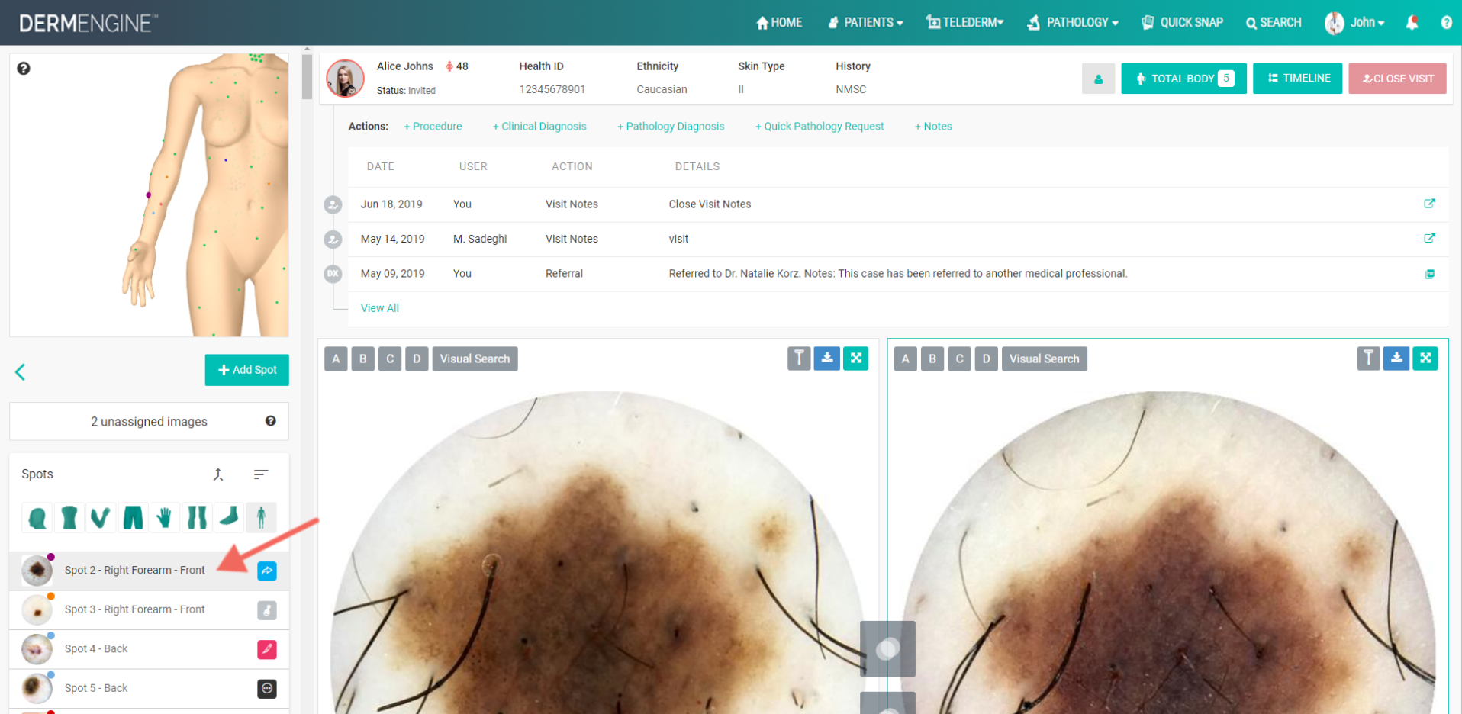The image size is (1462, 714).
Task: Filter spots by arm region icon
Action: click(x=101, y=518)
